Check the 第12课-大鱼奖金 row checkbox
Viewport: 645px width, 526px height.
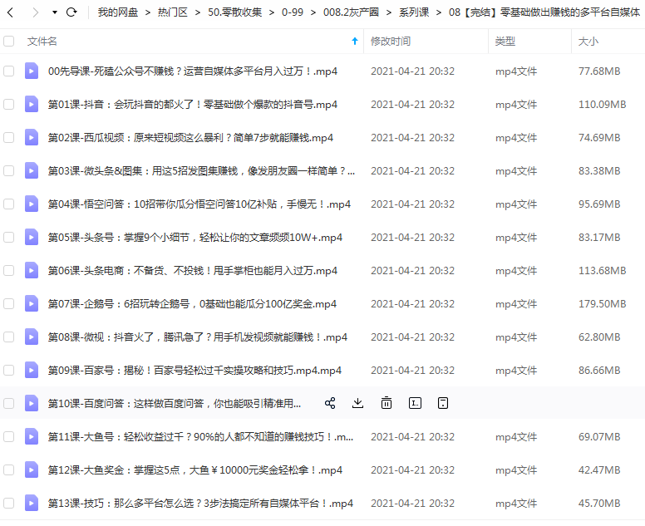pyautogui.click(x=8, y=470)
